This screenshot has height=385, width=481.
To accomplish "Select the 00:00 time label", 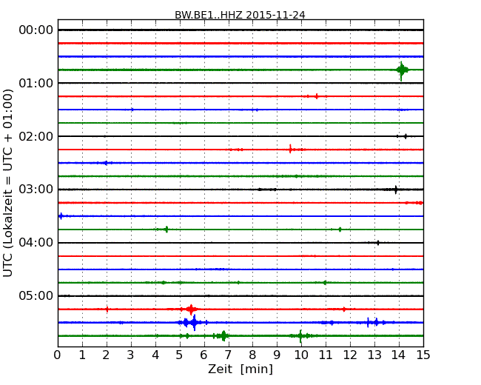I will coord(36,30).
